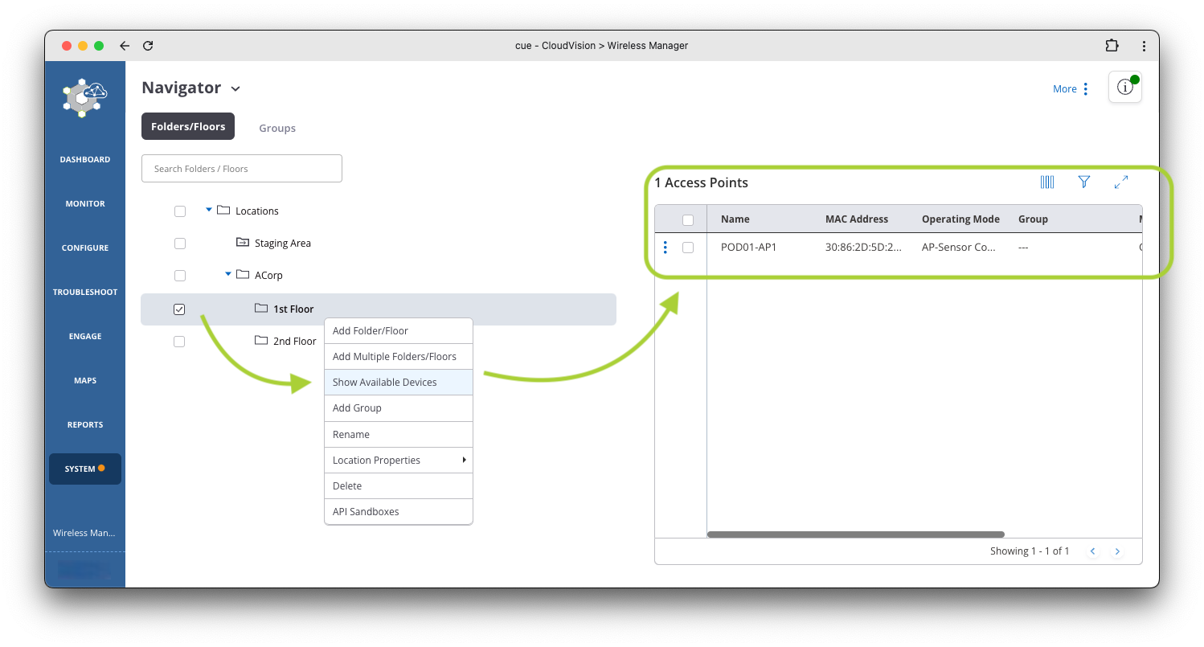1204x647 pixels.
Task: Click the Search Folders / Floors field
Action: pyautogui.click(x=241, y=169)
